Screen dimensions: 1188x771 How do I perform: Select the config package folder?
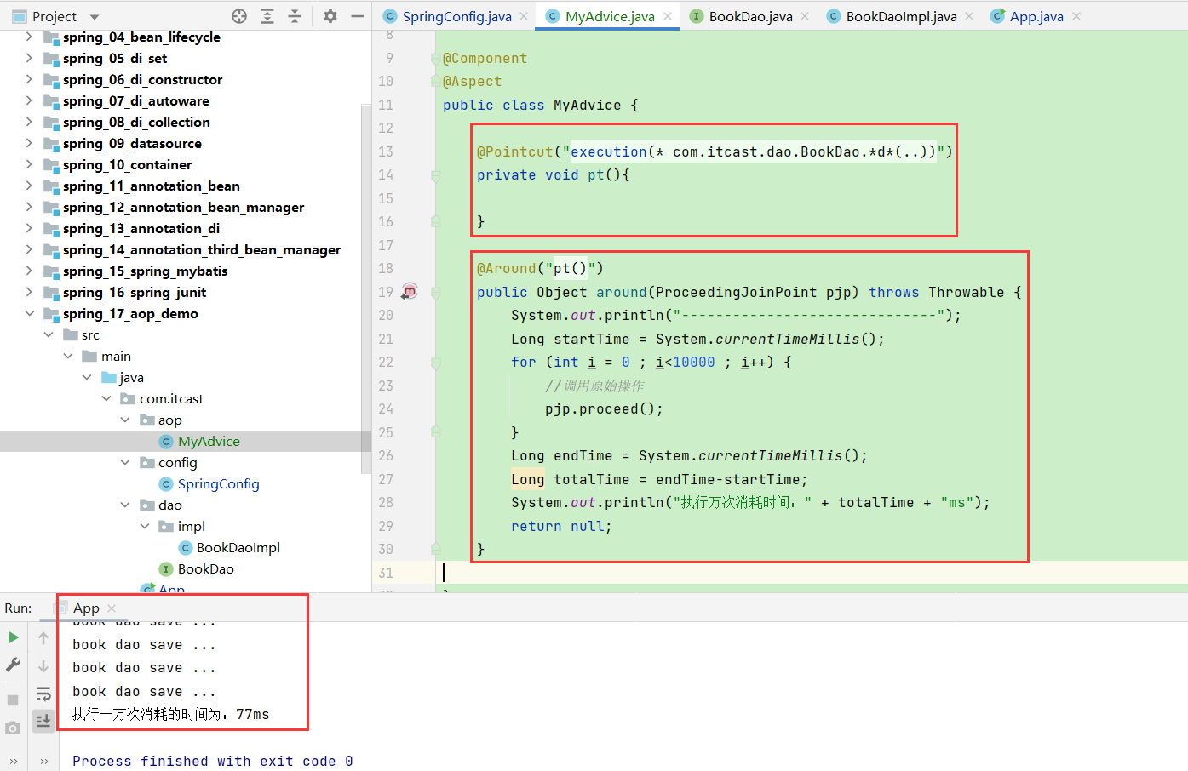tap(177, 462)
